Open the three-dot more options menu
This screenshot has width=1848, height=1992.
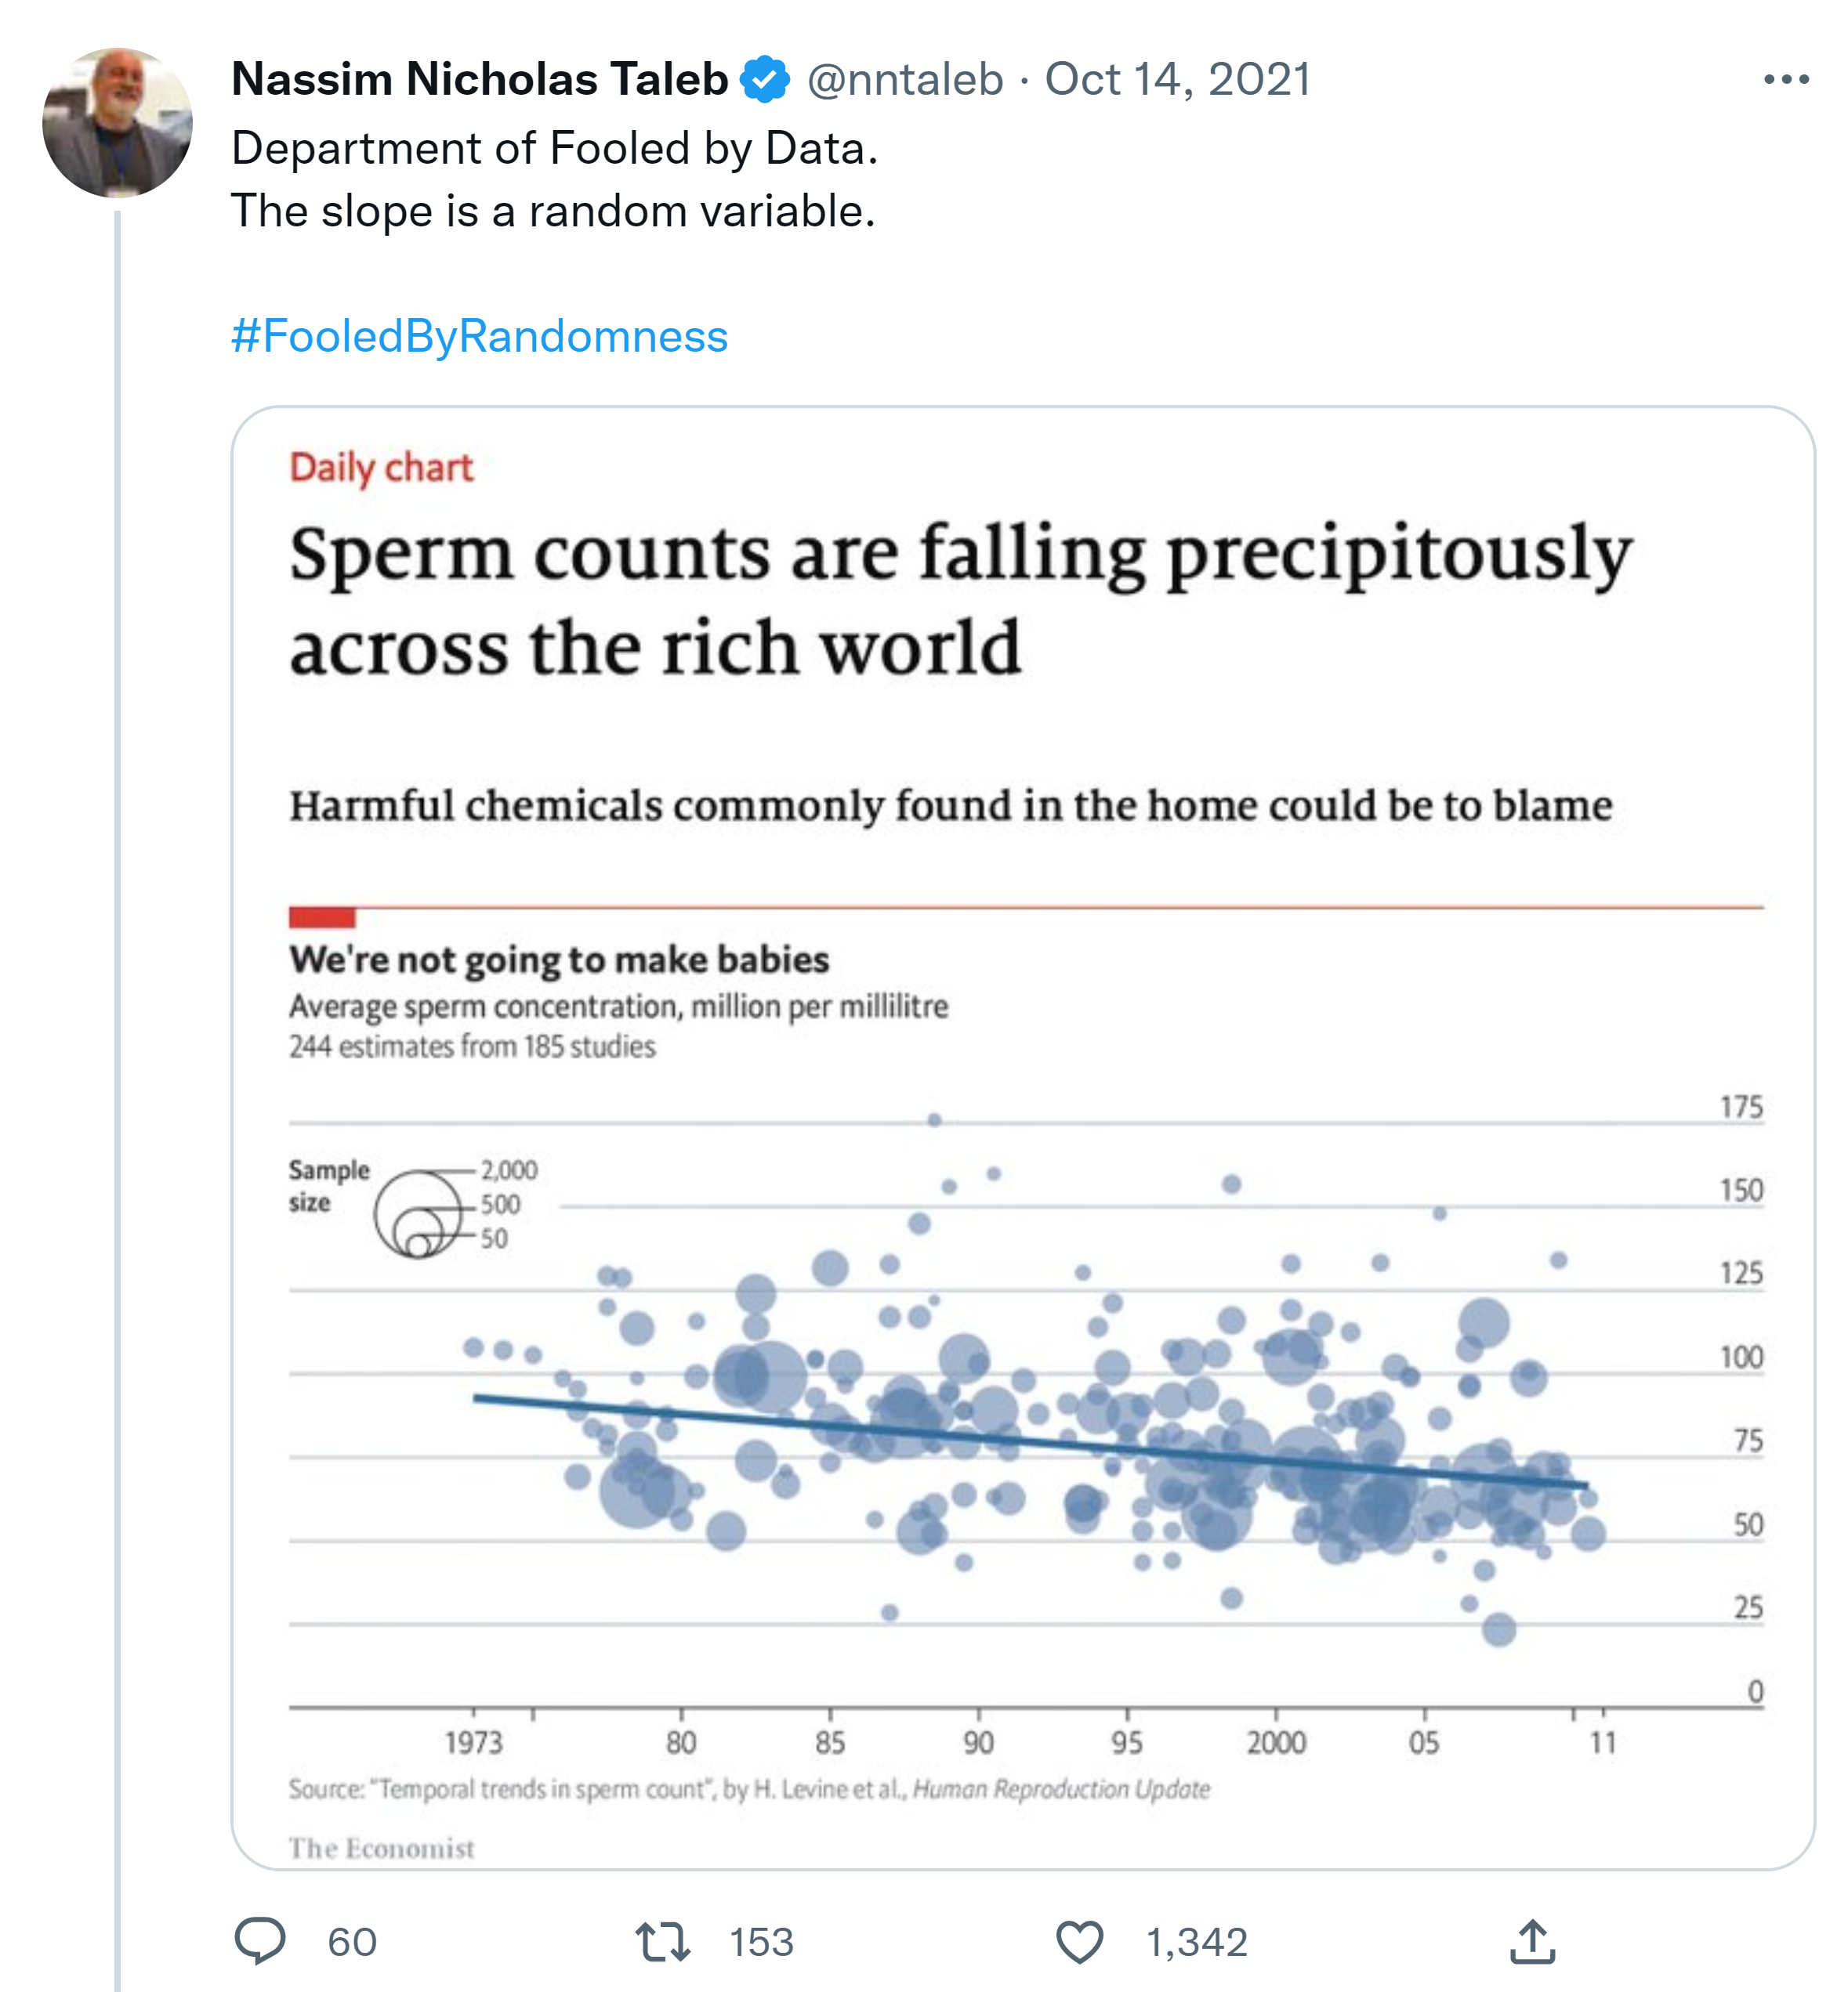point(1786,80)
